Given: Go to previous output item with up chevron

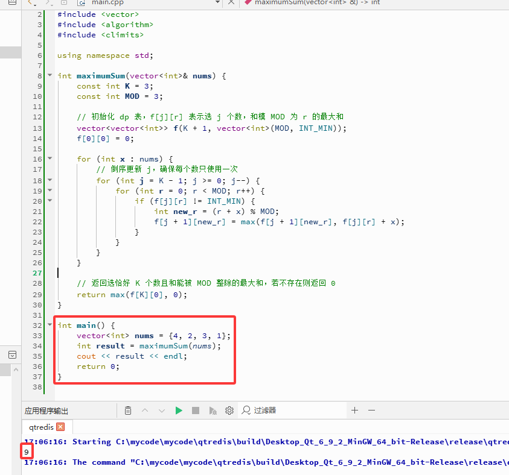Looking at the screenshot, I should (x=145, y=411).
